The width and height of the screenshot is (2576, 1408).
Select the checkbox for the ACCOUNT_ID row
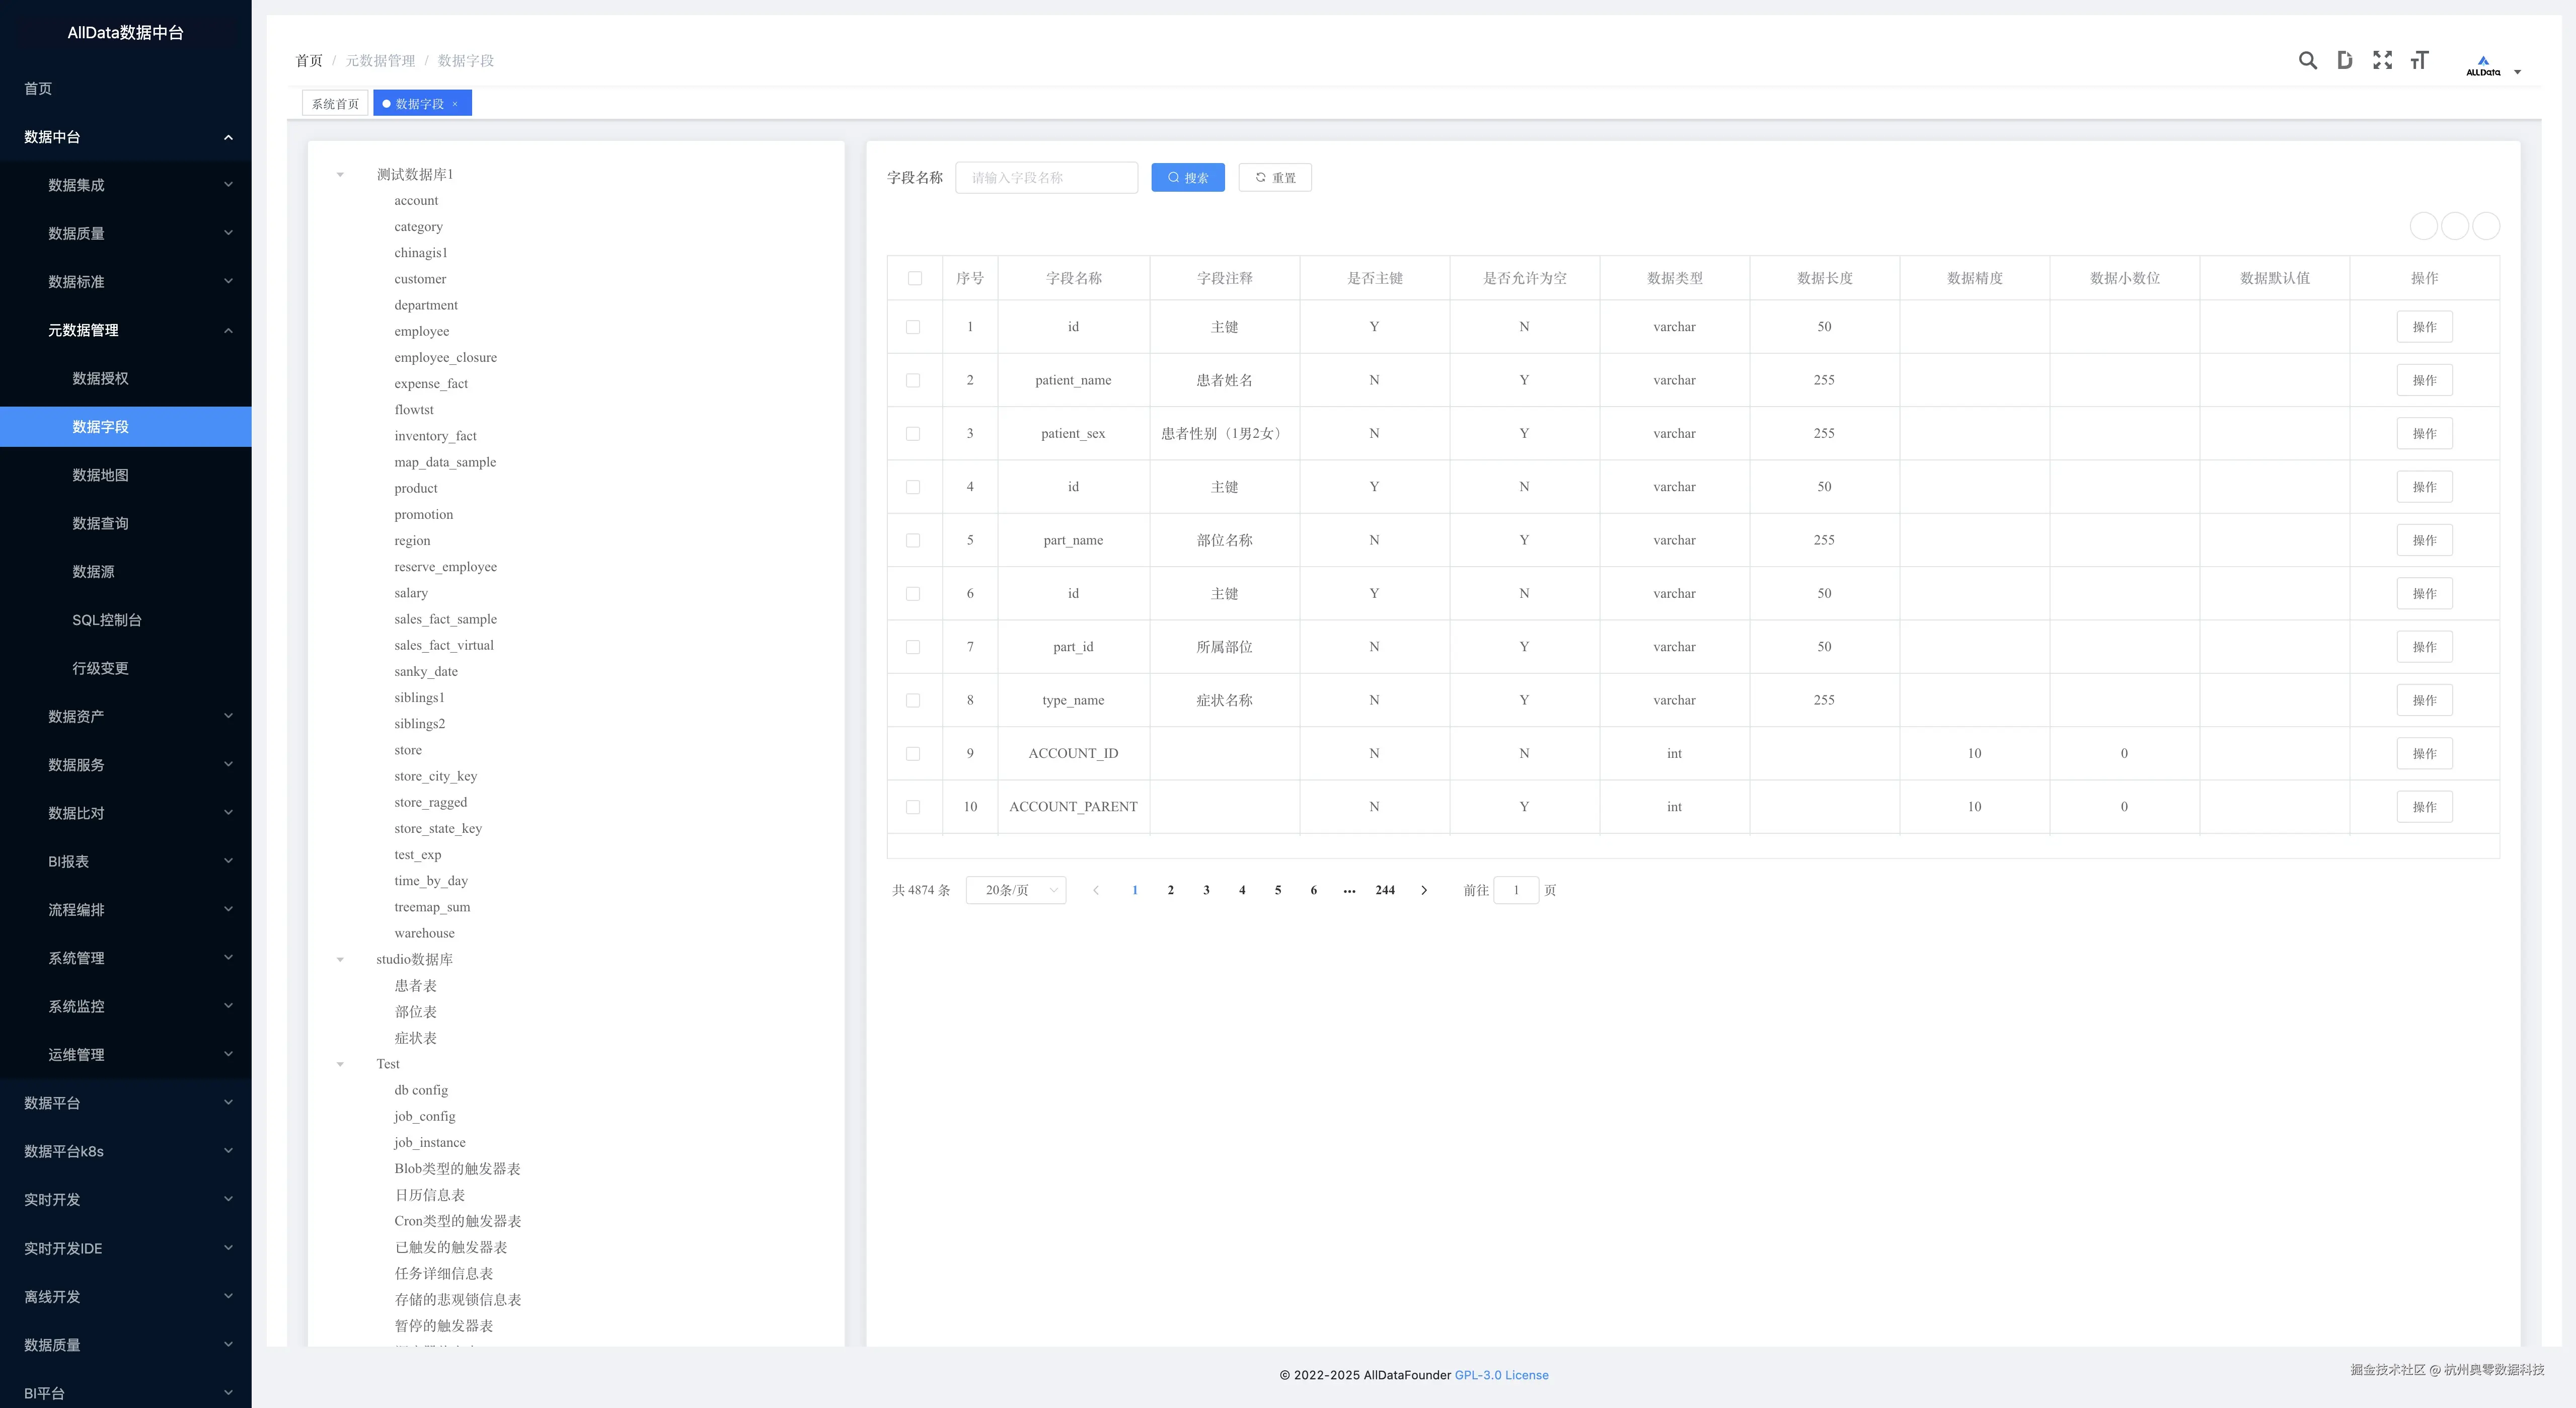[x=912, y=754]
